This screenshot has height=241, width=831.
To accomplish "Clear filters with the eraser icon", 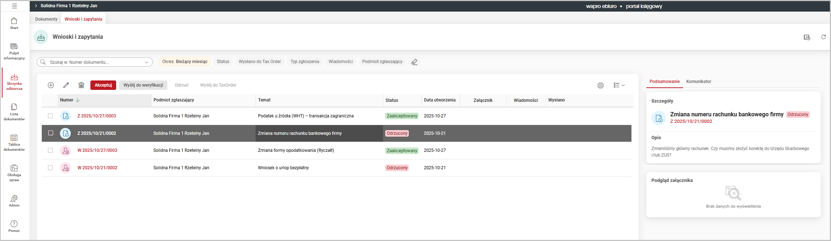I will 414,62.
